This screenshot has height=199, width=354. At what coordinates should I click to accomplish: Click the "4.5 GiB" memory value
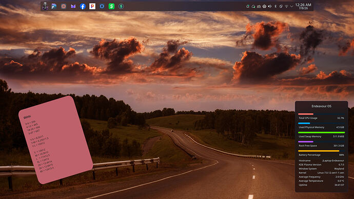[x=340, y=127]
